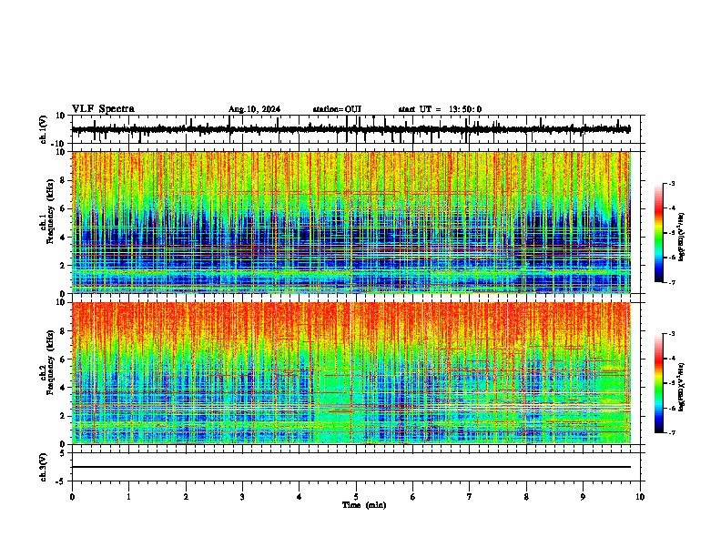Screen dimensions: 721x557
Task: Click the "5" tick on the ch.3(V) axis
Action: (x=63, y=453)
